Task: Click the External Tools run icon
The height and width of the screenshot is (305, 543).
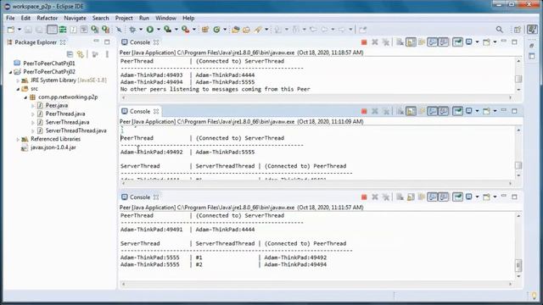Action: click(x=185, y=30)
